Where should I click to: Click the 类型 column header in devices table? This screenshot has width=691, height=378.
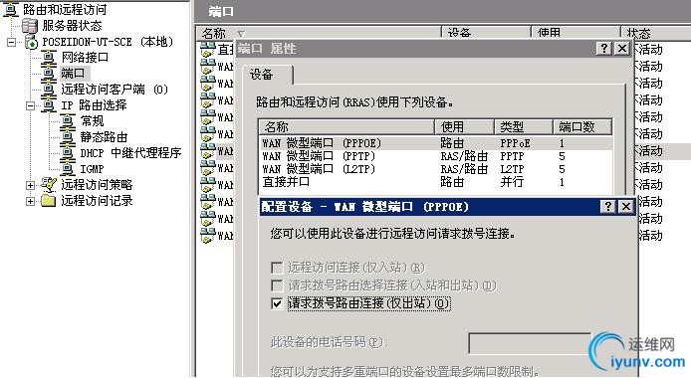523,127
